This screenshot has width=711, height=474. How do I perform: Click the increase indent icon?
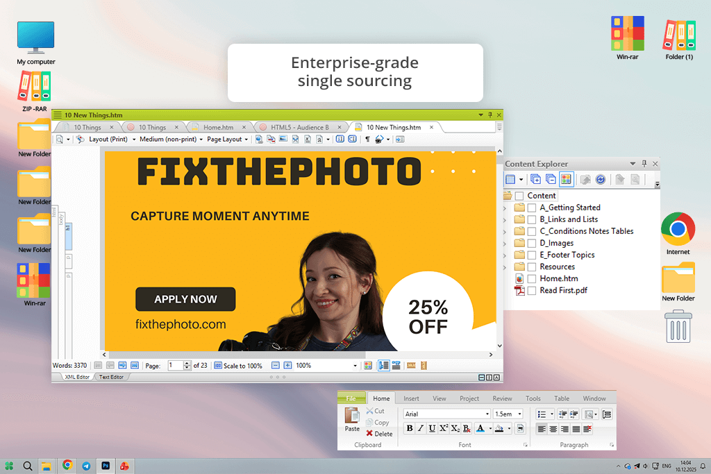click(574, 414)
